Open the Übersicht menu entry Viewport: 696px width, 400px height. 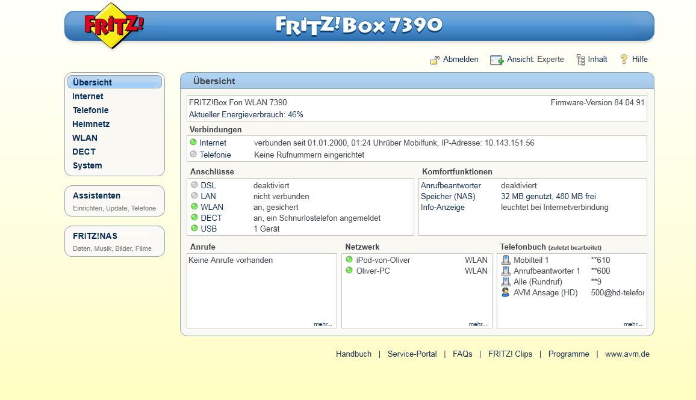coord(114,82)
